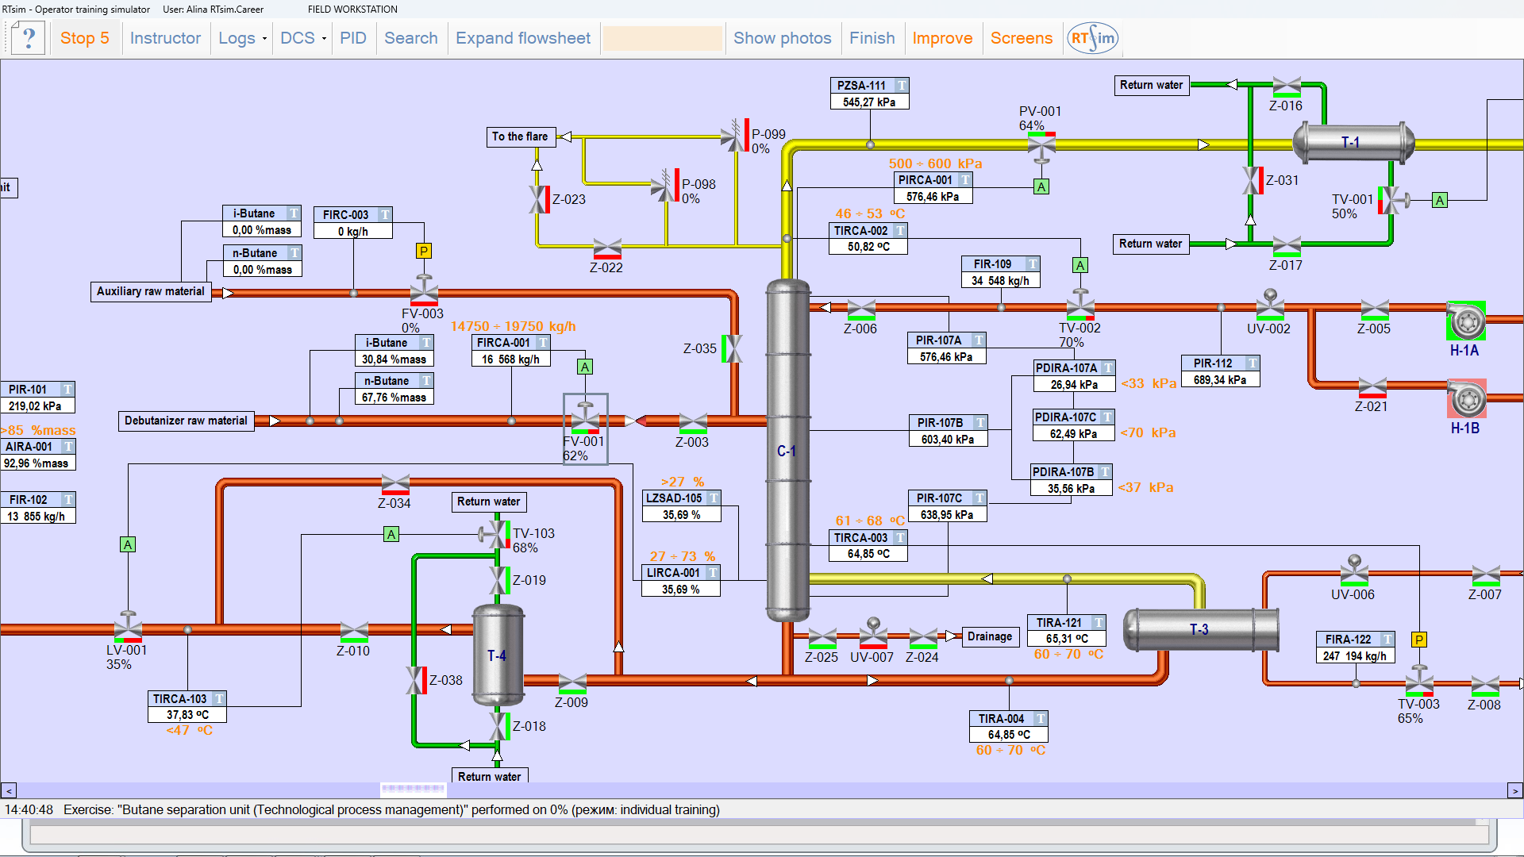Click vessel T-4
The width and height of the screenshot is (1524, 857).
coord(498,655)
